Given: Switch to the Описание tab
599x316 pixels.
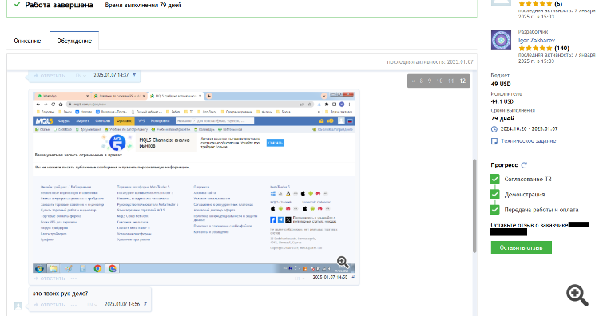Looking at the screenshot, I should (x=27, y=41).
